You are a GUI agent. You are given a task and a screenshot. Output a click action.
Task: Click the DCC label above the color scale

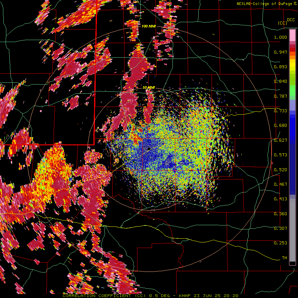click(291, 20)
